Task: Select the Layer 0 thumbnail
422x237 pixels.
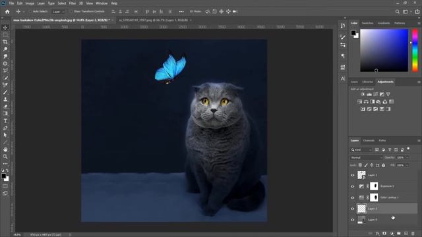Action: point(361,220)
